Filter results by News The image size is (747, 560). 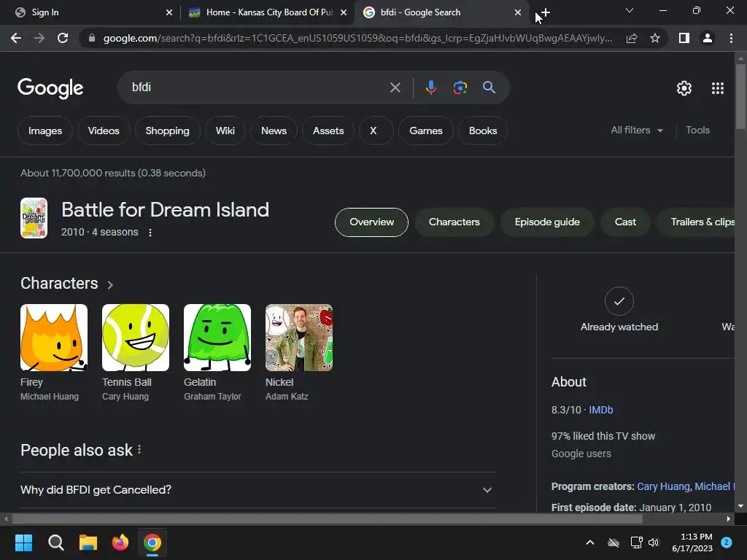[274, 131]
